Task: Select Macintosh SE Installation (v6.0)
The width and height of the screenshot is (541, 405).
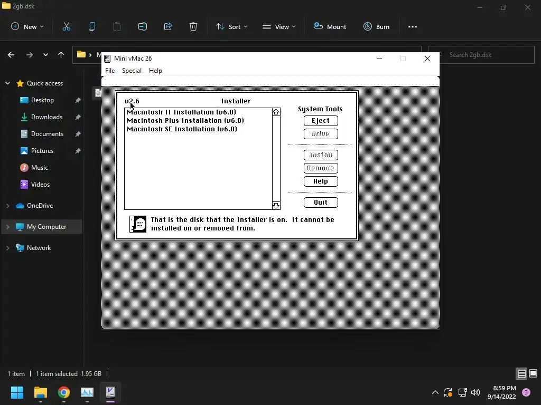Action: pyautogui.click(x=182, y=129)
